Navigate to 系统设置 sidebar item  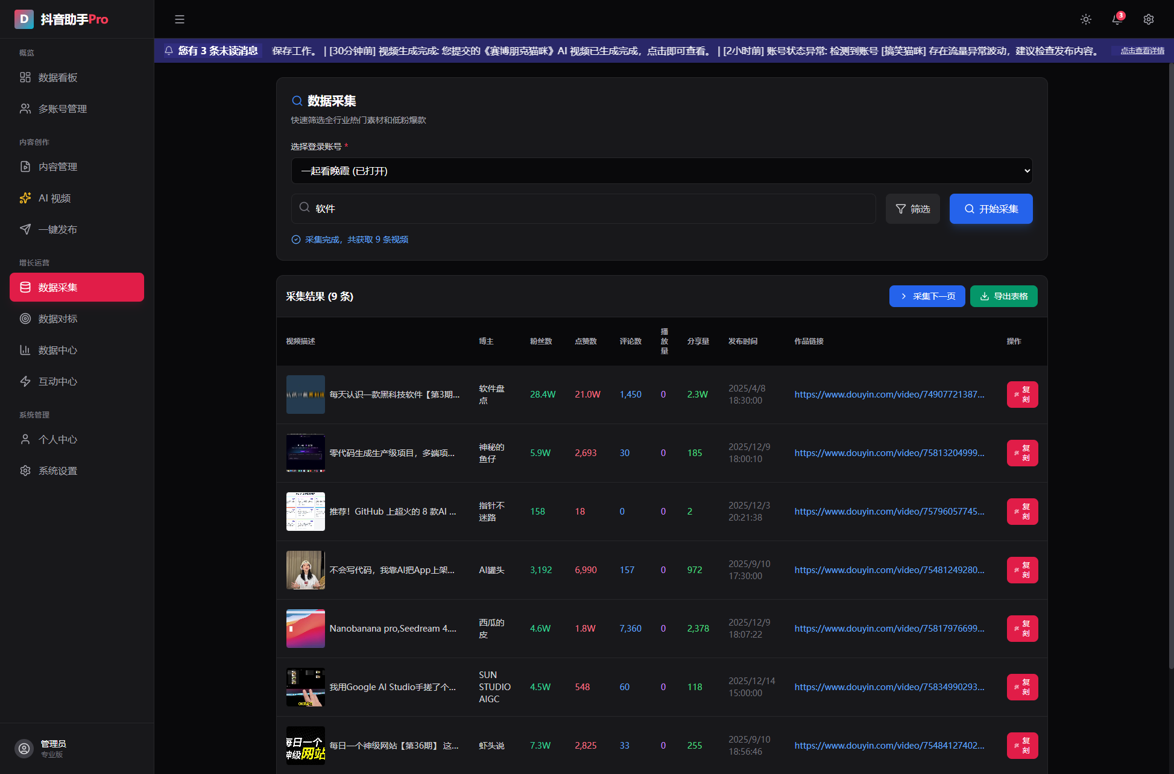point(58,471)
